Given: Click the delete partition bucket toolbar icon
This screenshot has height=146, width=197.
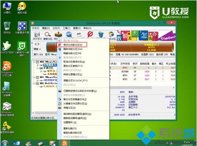Looking at the screenshot, I should point(101,35).
